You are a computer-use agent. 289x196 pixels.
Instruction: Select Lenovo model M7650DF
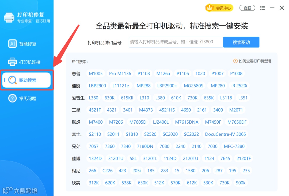[x=237, y=122]
